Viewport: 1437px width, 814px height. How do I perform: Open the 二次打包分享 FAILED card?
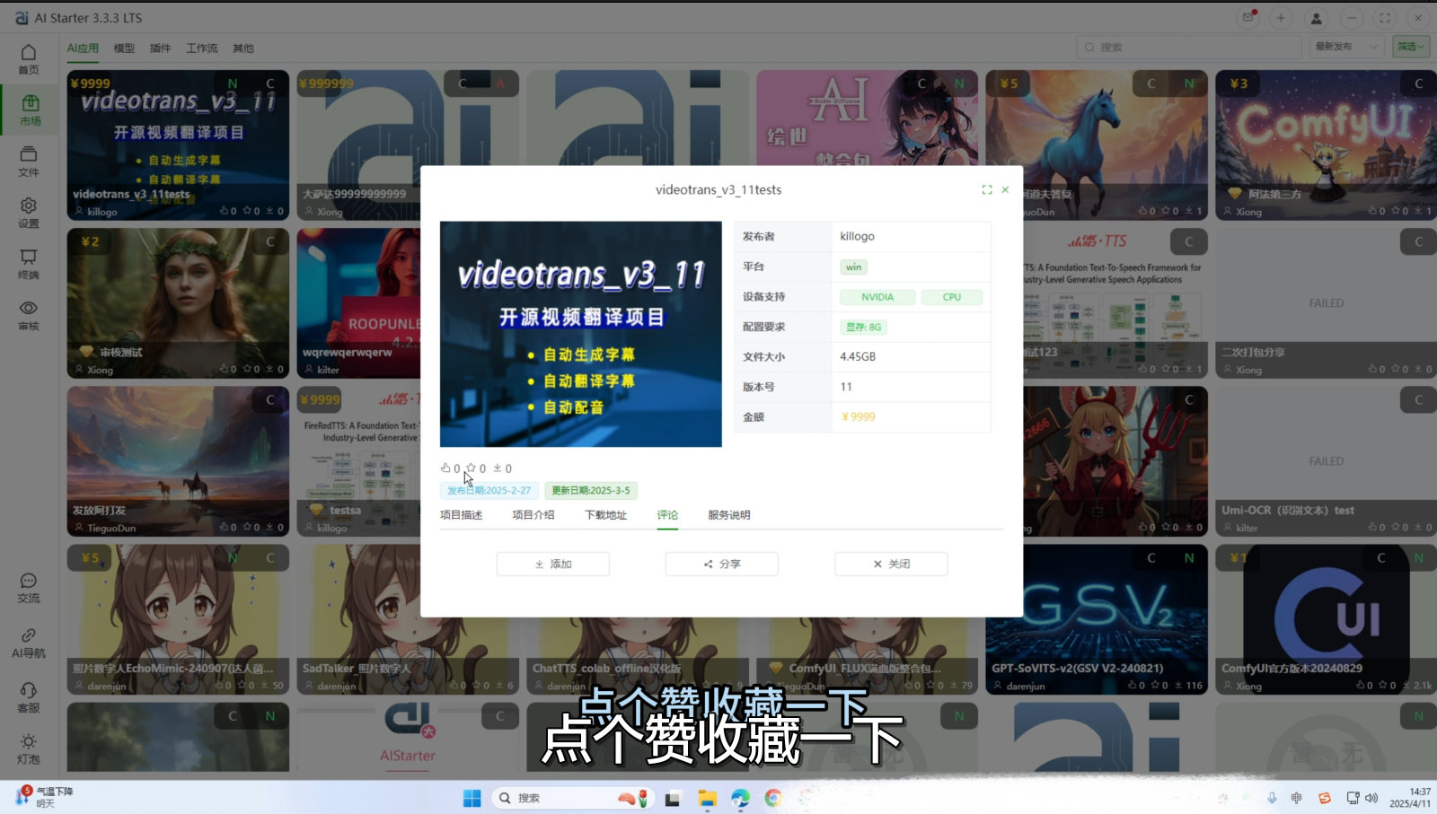(1326, 303)
